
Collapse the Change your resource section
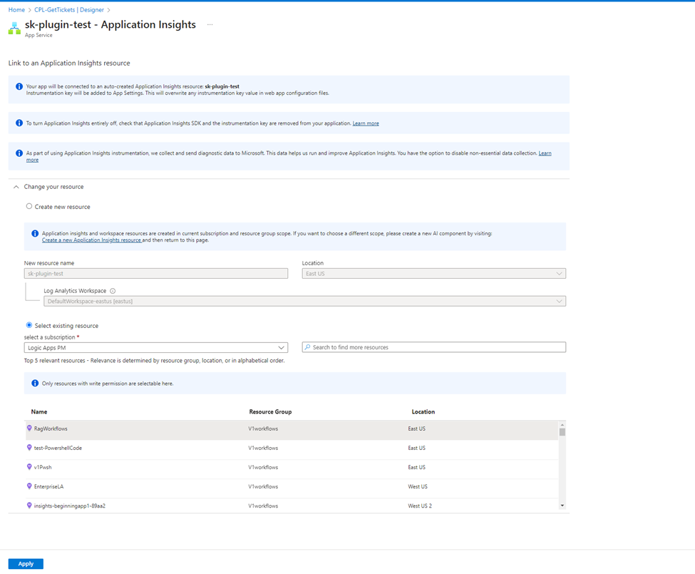[x=16, y=187]
